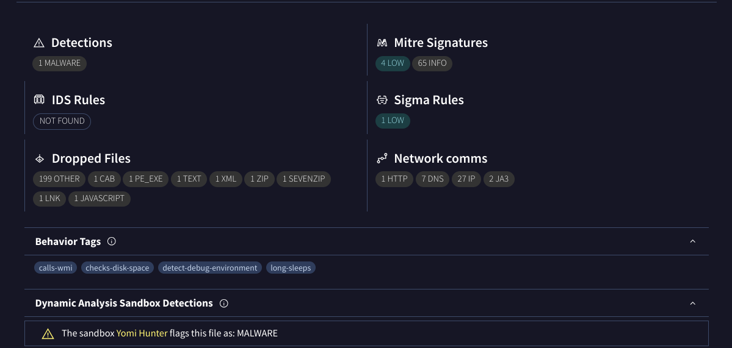Select the 1 MALWARE detection badge
This screenshot has height=348, width=732.
pyautogui.click(x=60, y=63)
